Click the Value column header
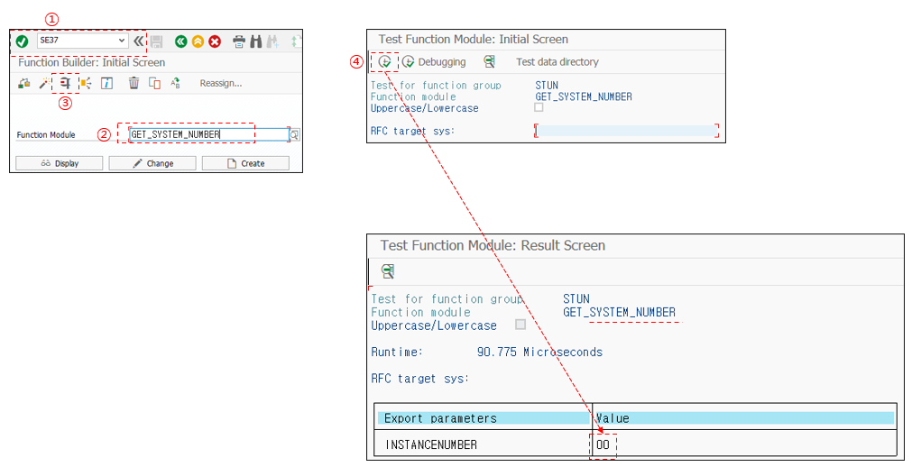912x467 pixels. [743, 418]
